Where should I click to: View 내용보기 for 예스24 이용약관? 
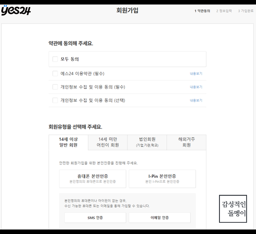click(x=196, y=73)
